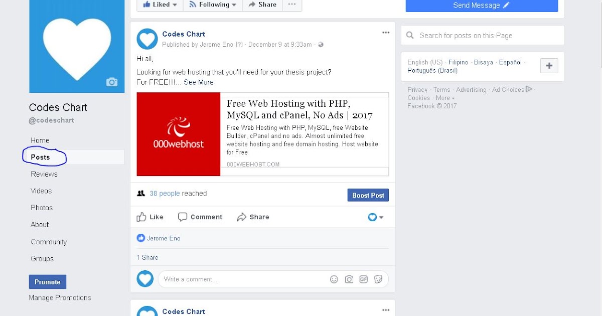The height and width of the screenshot is (316, 602).
Task: Click the Search for posts on this Page field
Action: point(483,36)
